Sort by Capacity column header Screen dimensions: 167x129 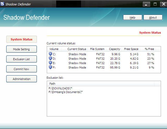tap(114, 49)
